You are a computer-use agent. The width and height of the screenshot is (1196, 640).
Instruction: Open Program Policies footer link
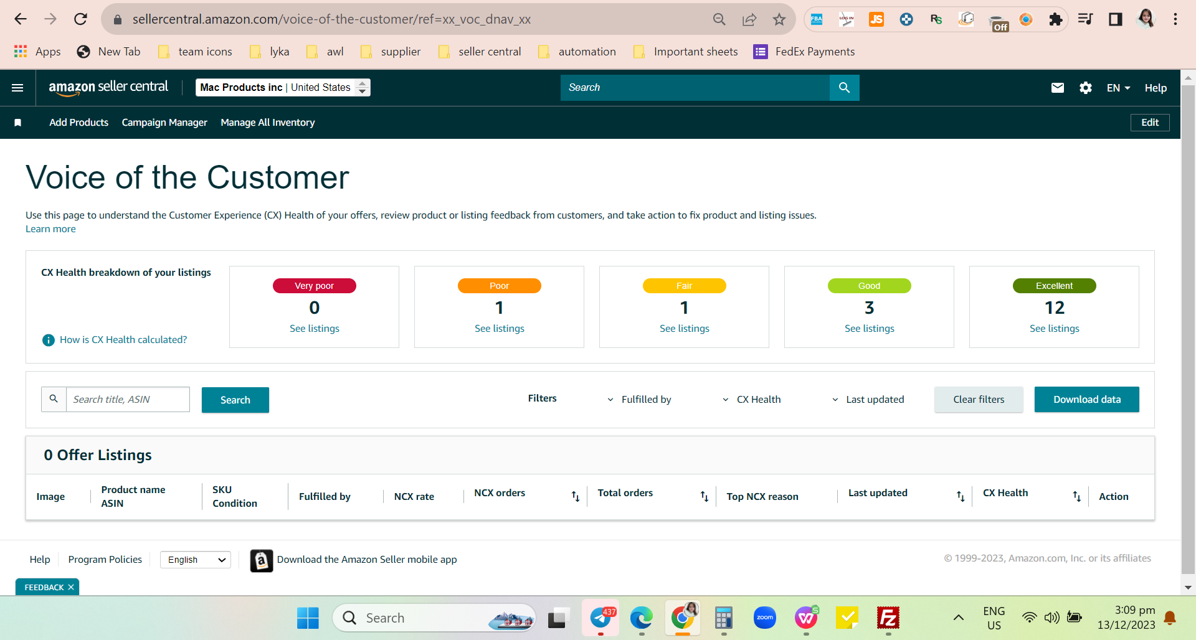click(105, 560)
